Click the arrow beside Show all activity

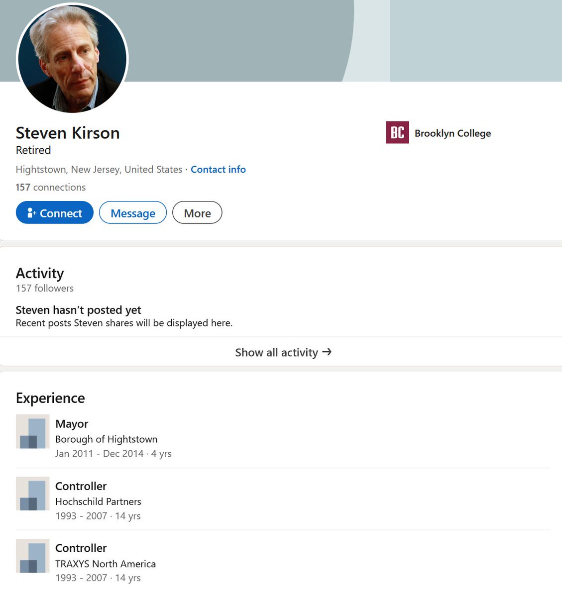[327, 352]
